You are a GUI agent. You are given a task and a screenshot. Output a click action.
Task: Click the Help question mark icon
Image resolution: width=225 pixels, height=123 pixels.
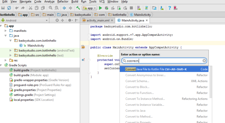pyautogui.click(x=169, y=7)
